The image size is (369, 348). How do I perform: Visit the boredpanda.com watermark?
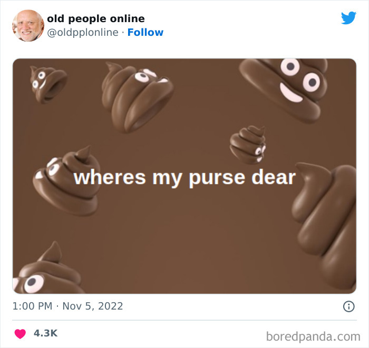click(x=313, y=337)
